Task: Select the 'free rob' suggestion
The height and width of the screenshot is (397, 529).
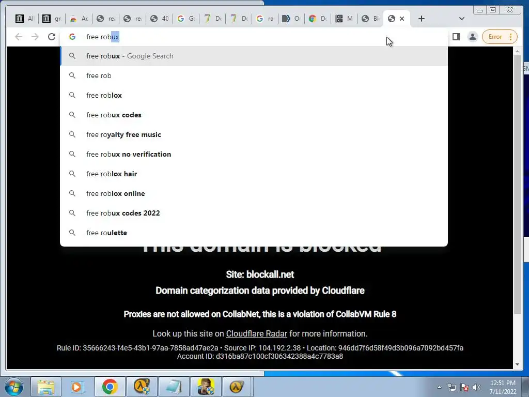Action: pyautogui.click(x=254, y=75)
